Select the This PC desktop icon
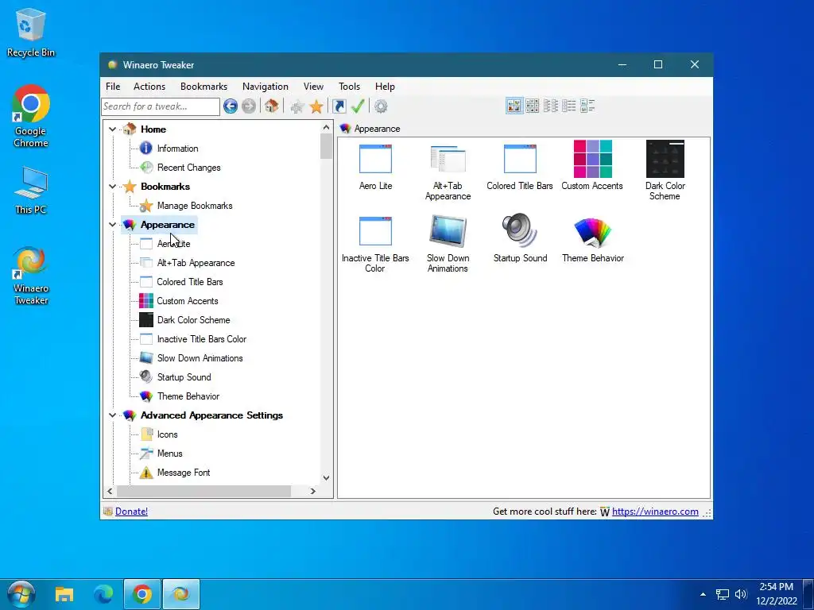 pyautogui.click(x=31, y=191)
